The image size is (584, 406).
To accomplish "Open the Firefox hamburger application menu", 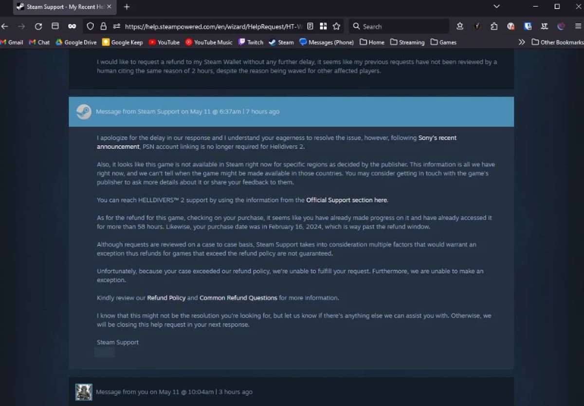I will tap(578, 26).
